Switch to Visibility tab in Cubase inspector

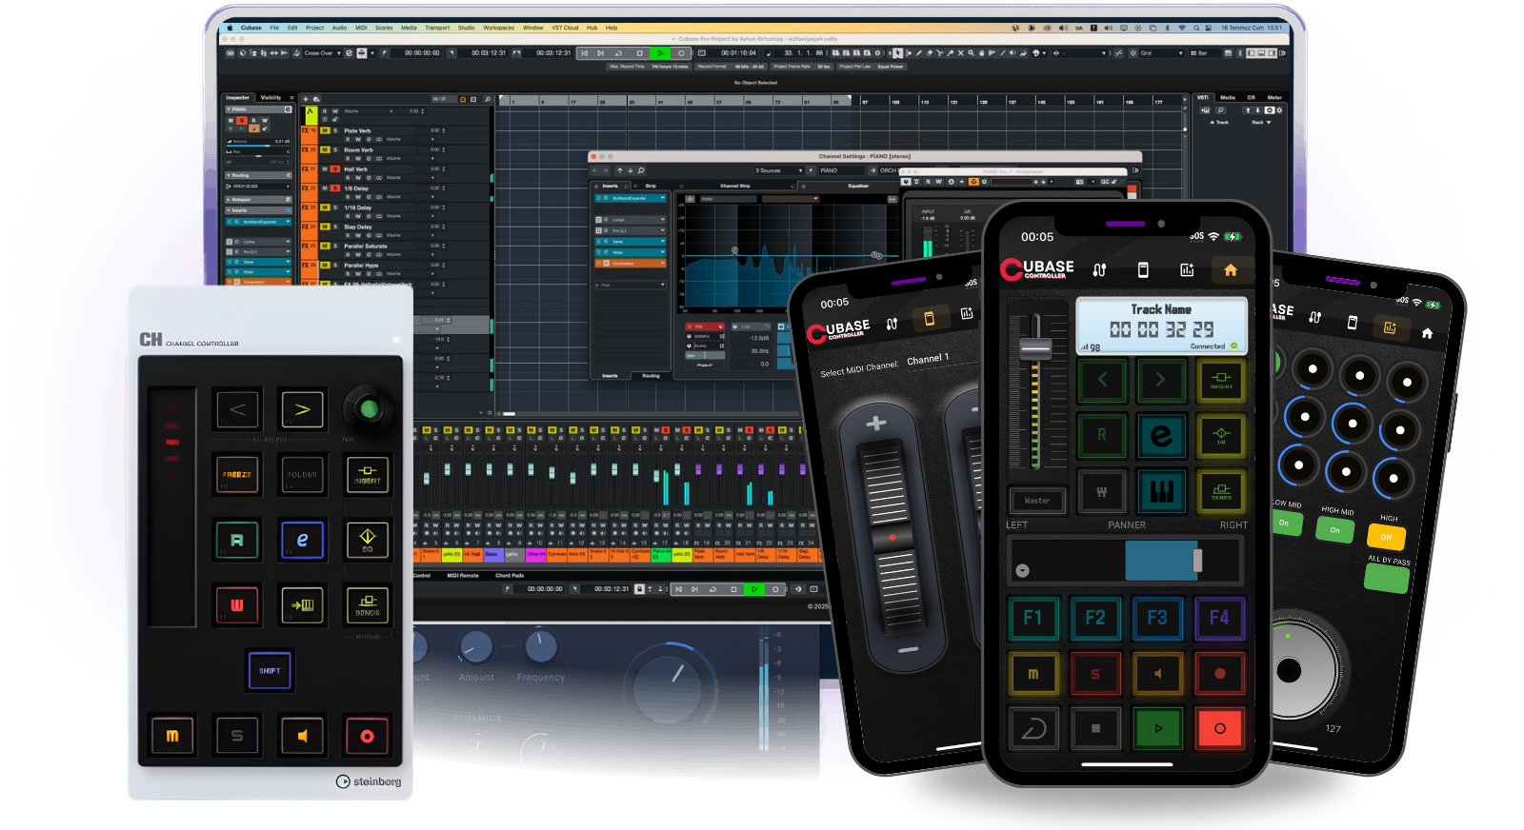pyautogui.click(x=271, y=97)
